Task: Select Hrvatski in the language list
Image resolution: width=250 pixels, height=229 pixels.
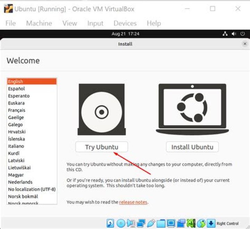Action: coord(32,132)
